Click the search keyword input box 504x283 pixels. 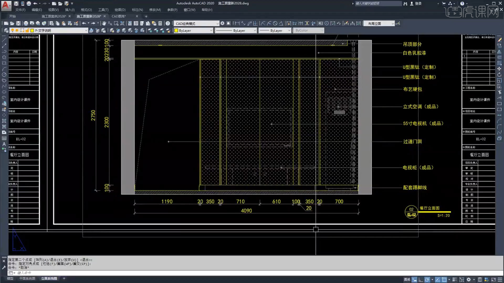pyautogui.click(x=378, y=3)
